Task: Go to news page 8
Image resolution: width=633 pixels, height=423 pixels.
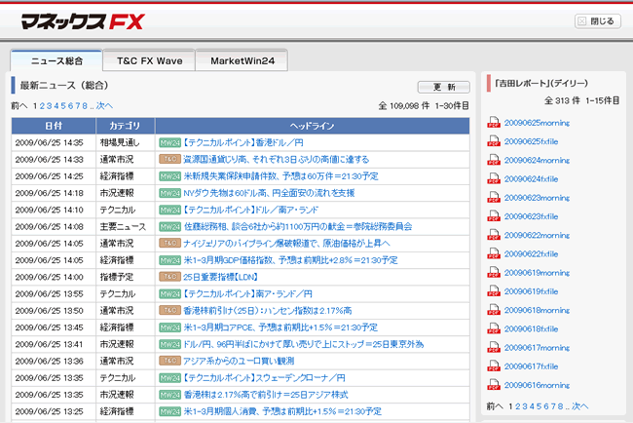Action: 85,106
